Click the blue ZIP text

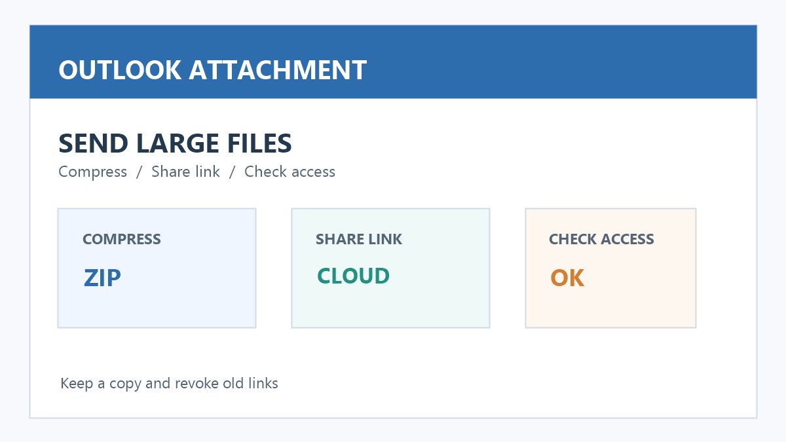click(x=102, y=278)
